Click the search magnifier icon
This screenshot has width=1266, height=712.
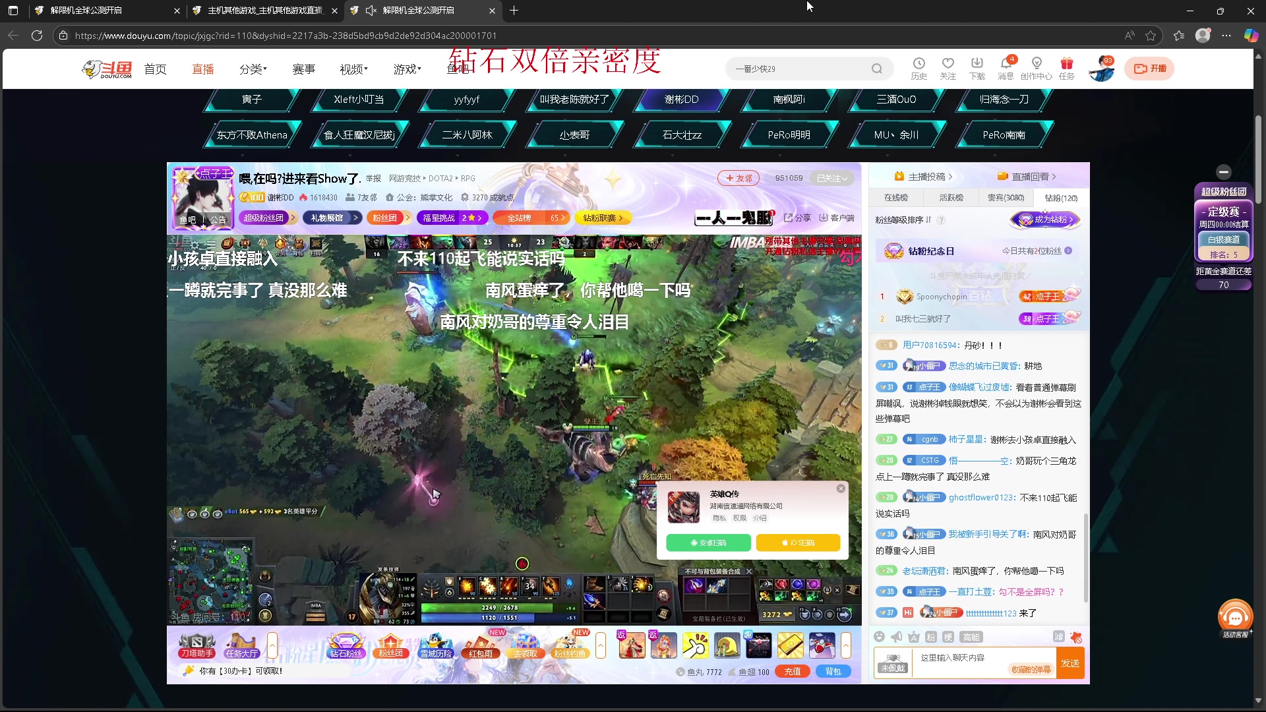click(x=876, y=69)
